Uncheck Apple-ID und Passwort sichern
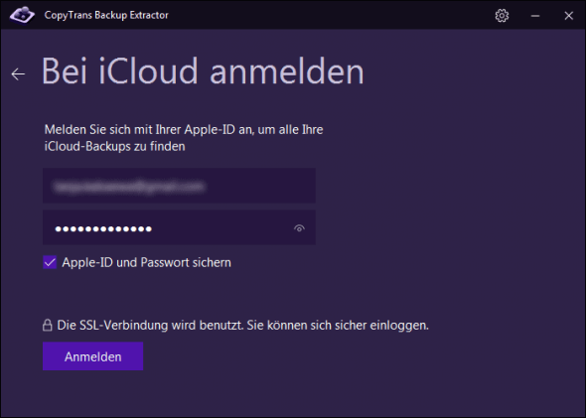The height and width of the screenshot is (418, 586). [50, 262]
